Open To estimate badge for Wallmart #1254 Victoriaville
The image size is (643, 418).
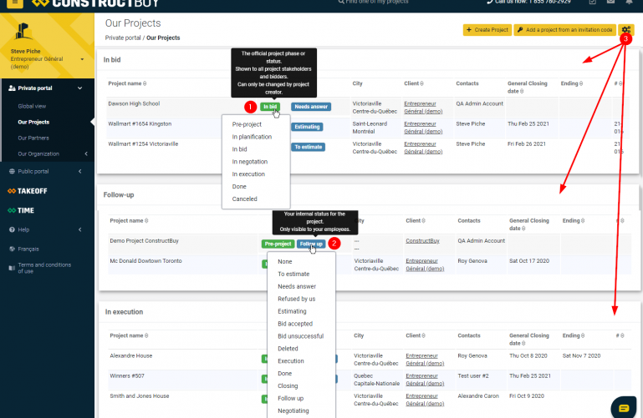pyautogui.click(x=308, y=147)
